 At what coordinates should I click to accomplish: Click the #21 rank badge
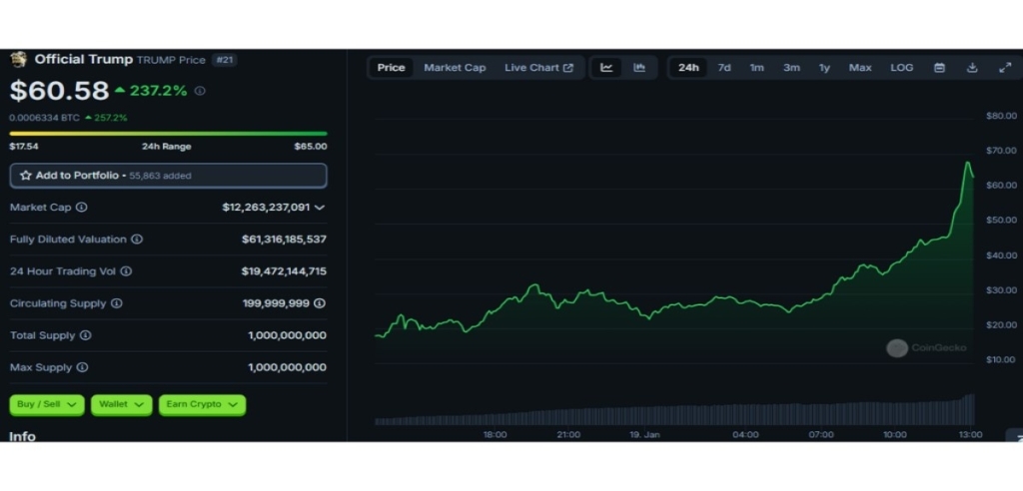225,60
